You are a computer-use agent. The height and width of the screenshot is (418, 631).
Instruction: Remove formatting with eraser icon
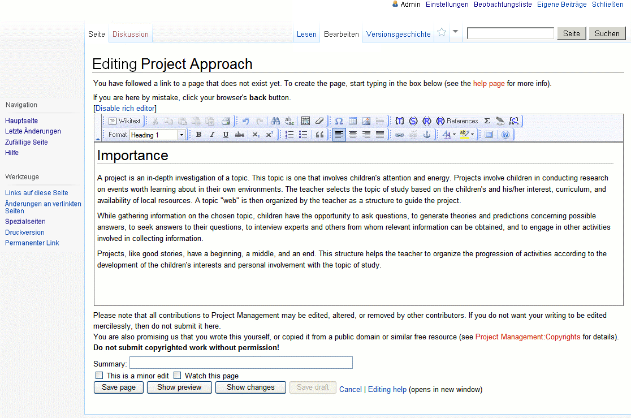(x=319, y=121)
